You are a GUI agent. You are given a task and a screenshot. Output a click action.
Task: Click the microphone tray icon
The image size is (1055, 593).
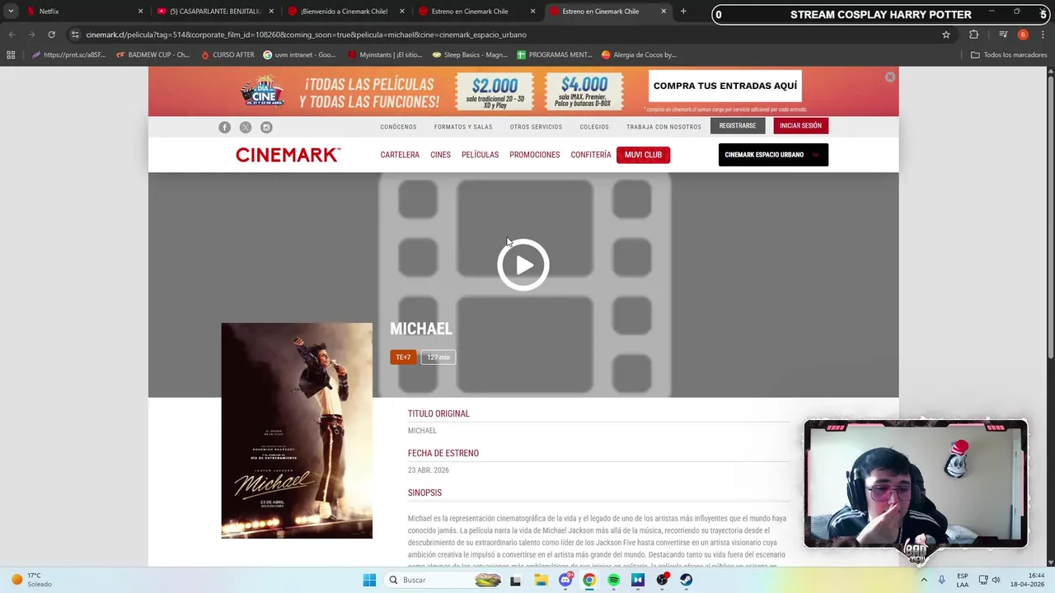[941, 580]
